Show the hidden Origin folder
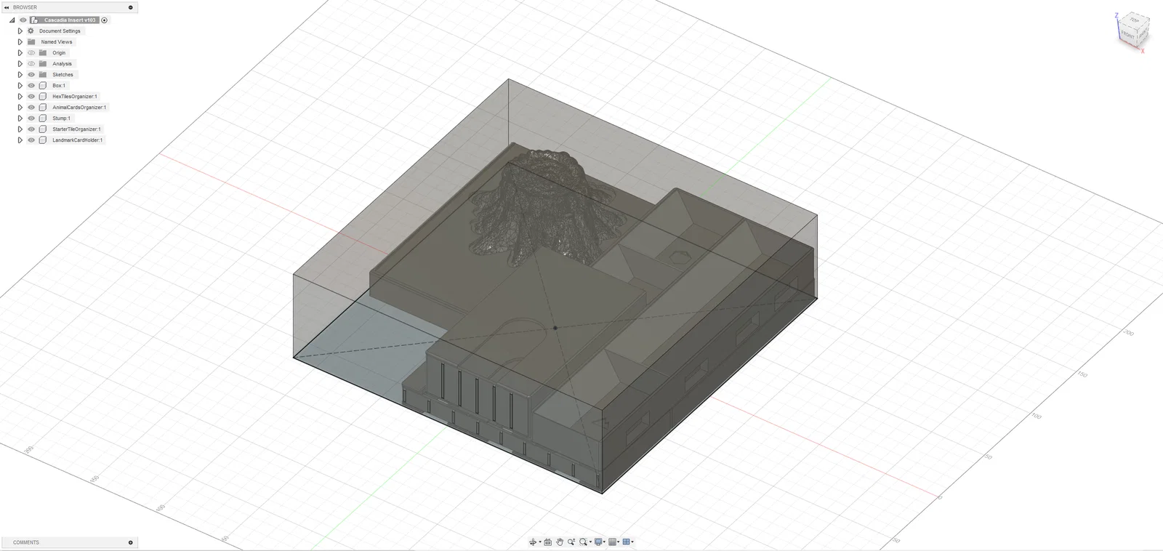The height and width of the screenshot is (551, 1163). tap(31, 53)
